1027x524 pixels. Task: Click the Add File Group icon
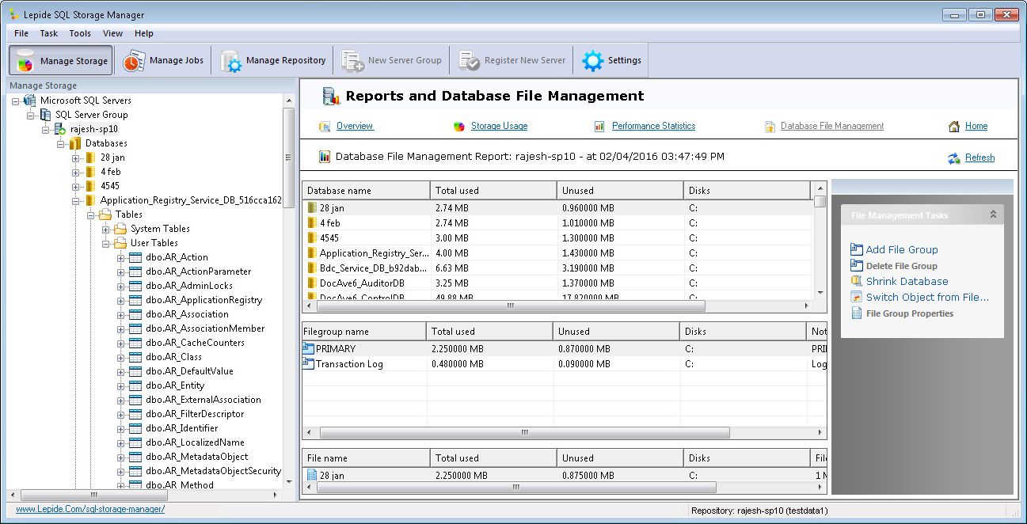pos(856,249)
